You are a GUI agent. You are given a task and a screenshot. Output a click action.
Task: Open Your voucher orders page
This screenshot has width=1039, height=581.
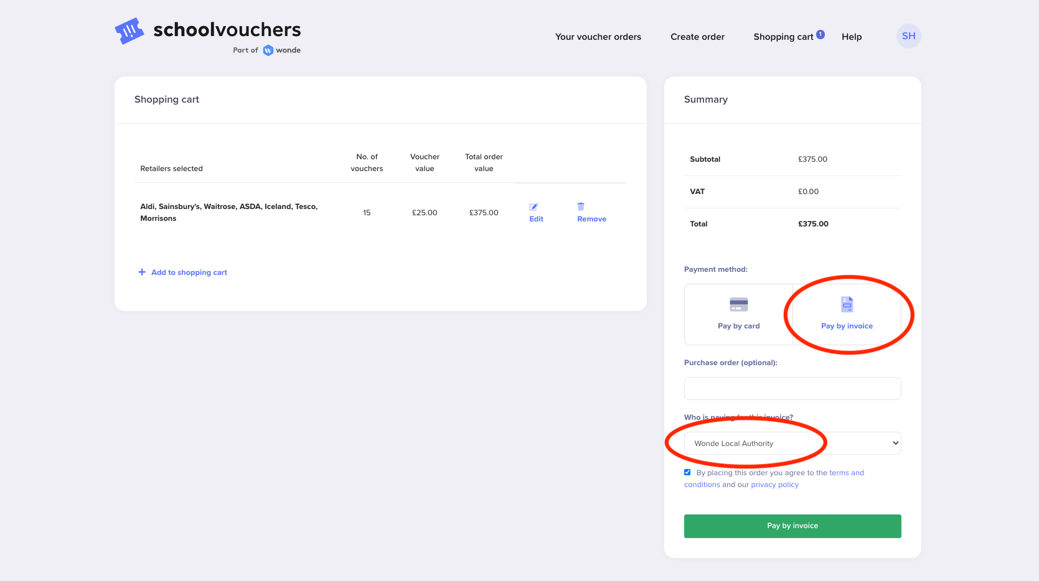tap(598, 37)
